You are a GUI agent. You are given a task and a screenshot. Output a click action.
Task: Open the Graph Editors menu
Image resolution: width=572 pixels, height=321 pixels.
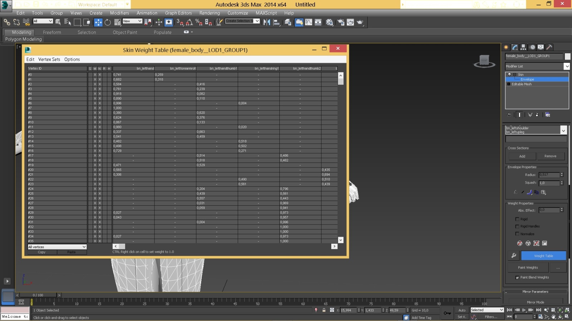tap(178, 13)
